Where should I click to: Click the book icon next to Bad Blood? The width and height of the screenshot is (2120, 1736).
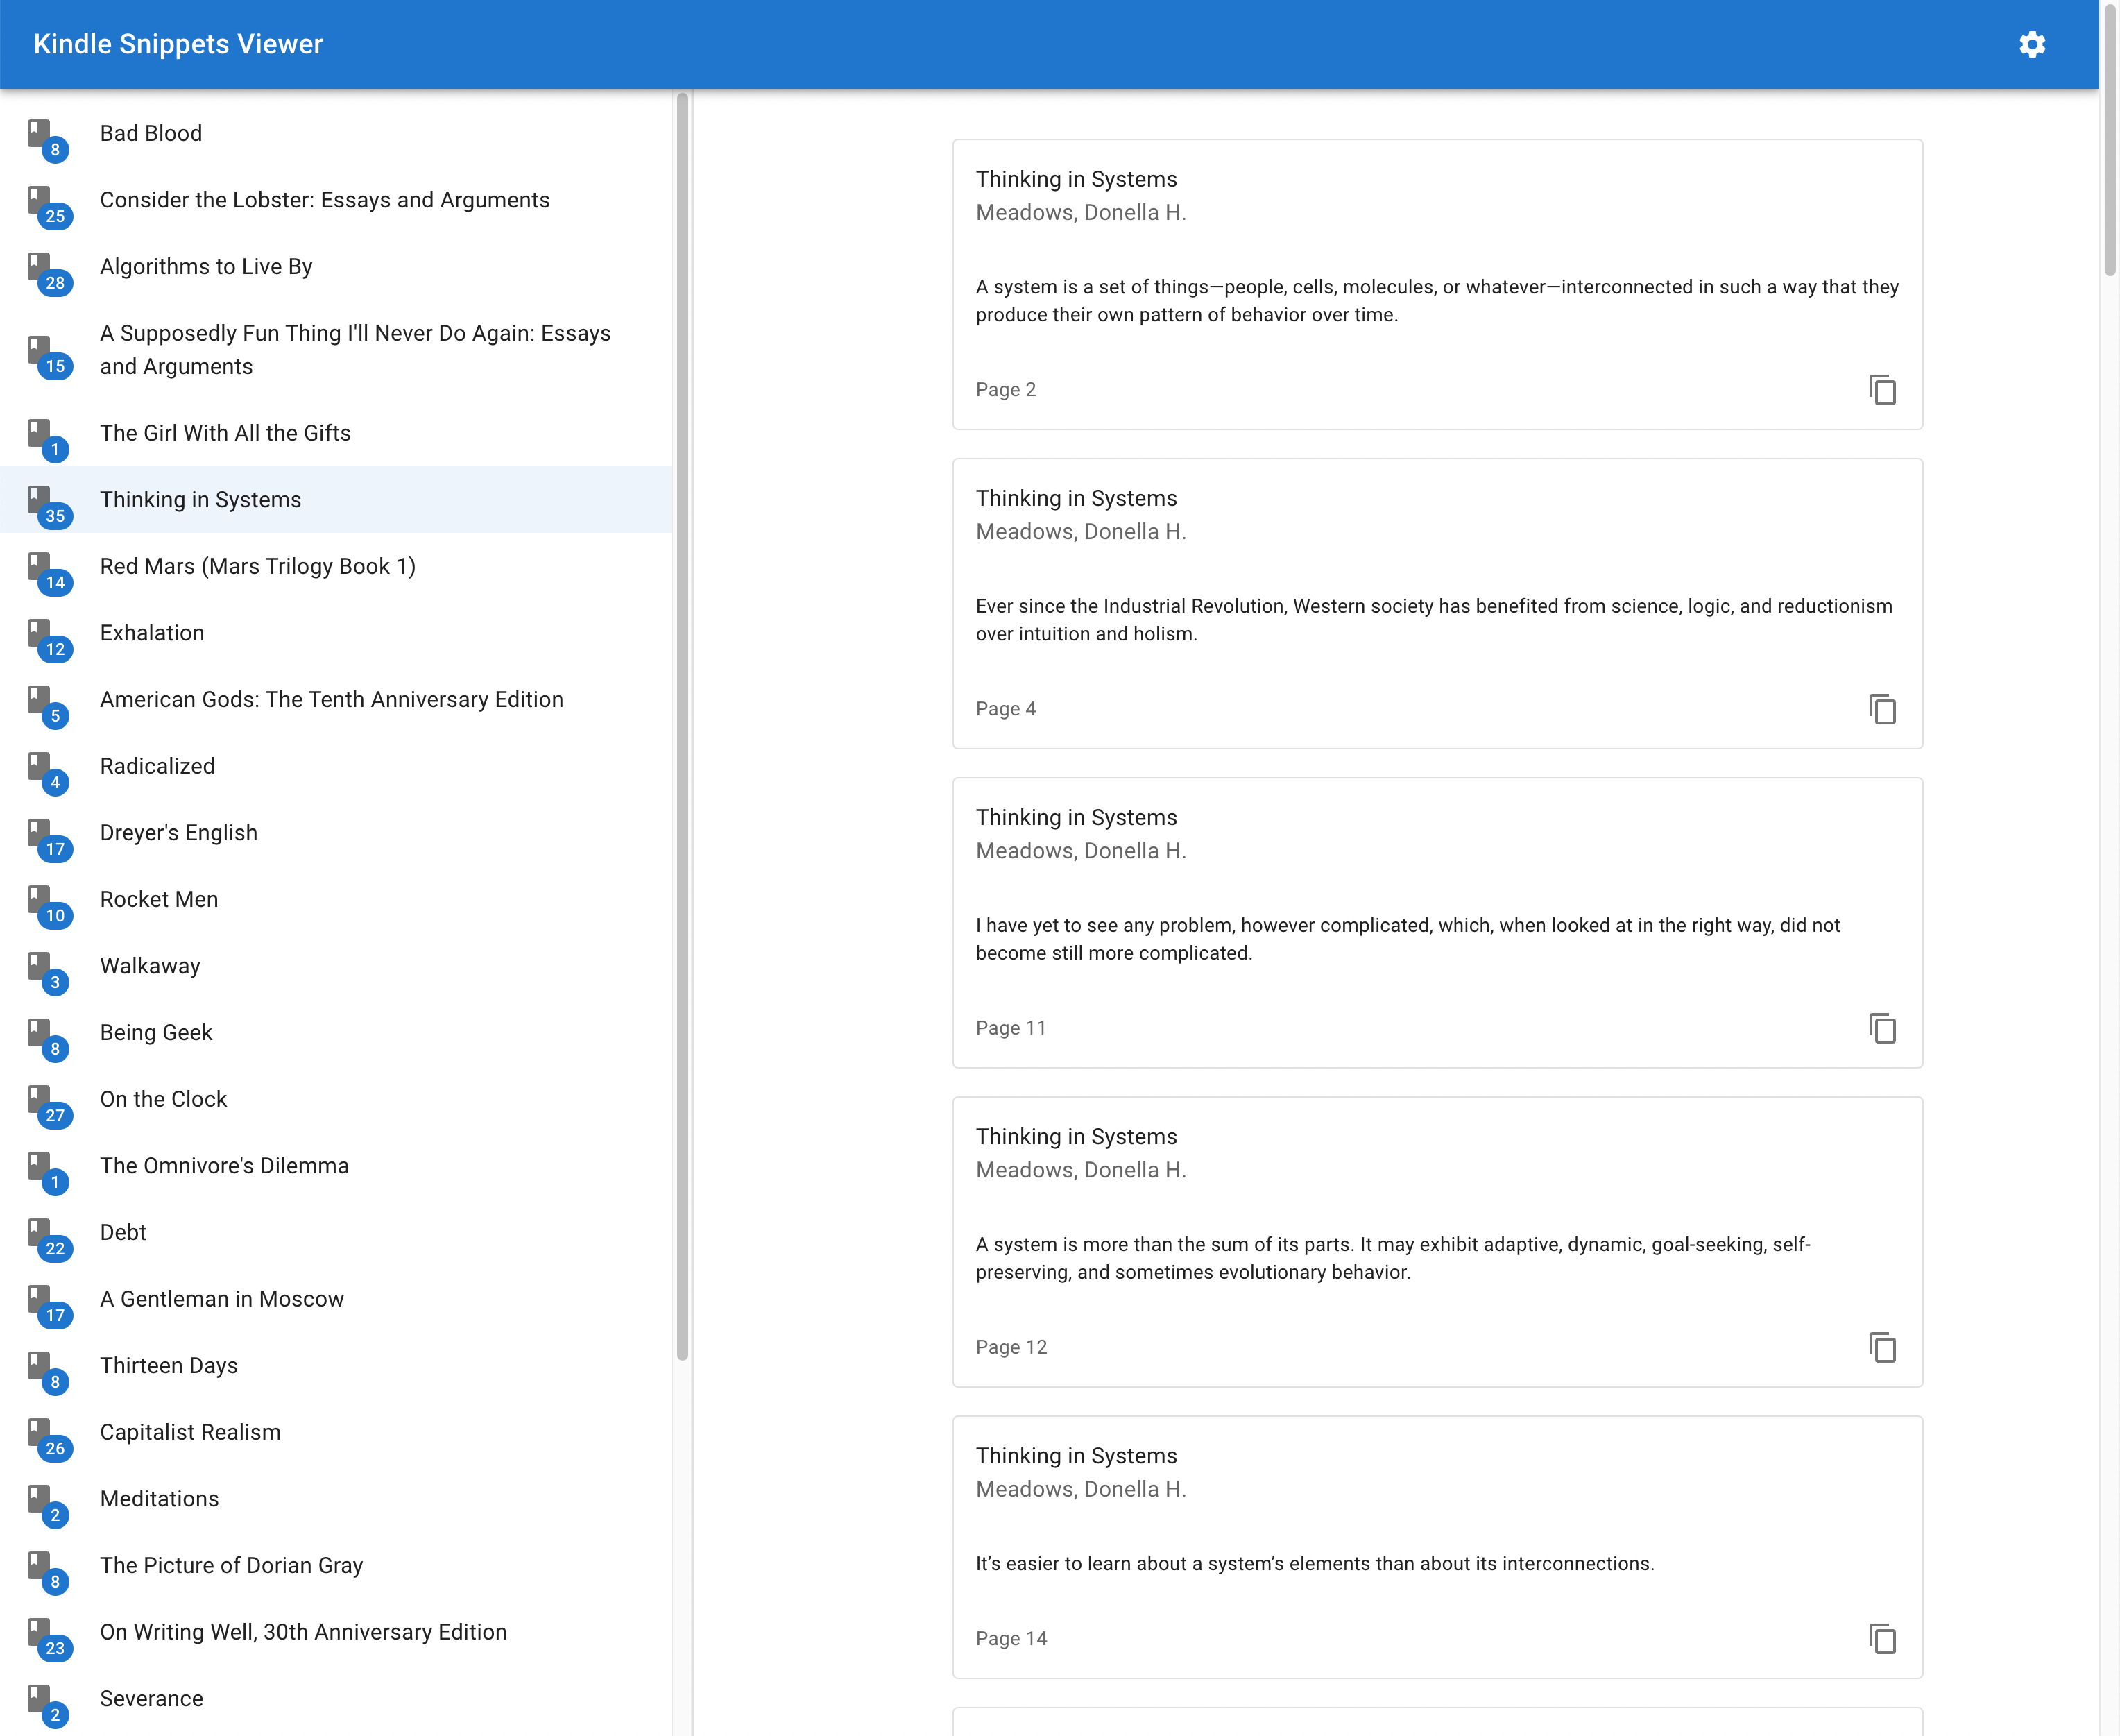click(40, 133)
